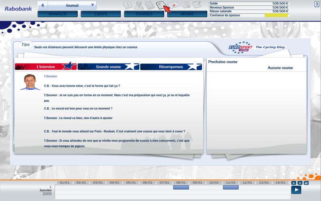Click T.Boonen's portrait thumbnail

(x=30, y=82)
